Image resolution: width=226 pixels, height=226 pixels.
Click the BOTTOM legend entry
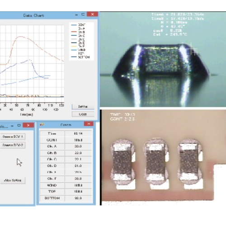click(x=80, y=57)
